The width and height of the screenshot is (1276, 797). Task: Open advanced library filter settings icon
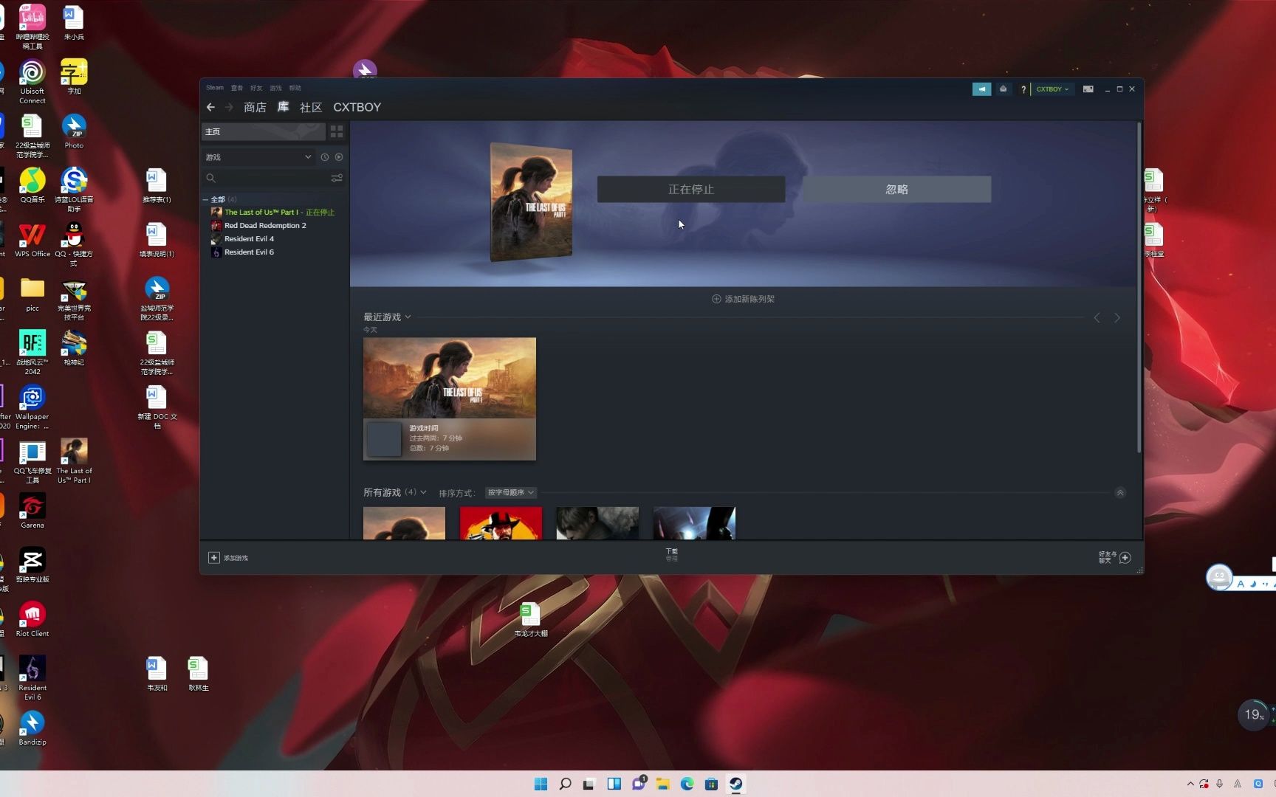coord(337,178)
